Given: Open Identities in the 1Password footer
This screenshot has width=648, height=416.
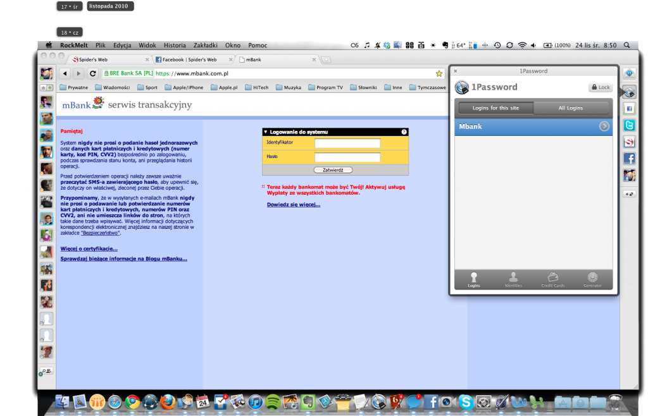Looking at the screenshot, I should (513, 279).
